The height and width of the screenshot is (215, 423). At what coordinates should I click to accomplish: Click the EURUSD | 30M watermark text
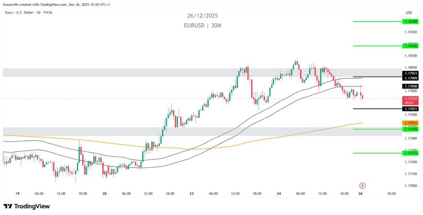point(202,26)
